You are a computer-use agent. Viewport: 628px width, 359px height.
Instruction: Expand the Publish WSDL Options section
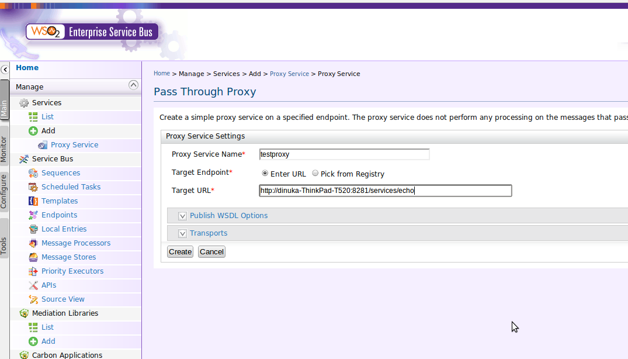pos(182,216)
